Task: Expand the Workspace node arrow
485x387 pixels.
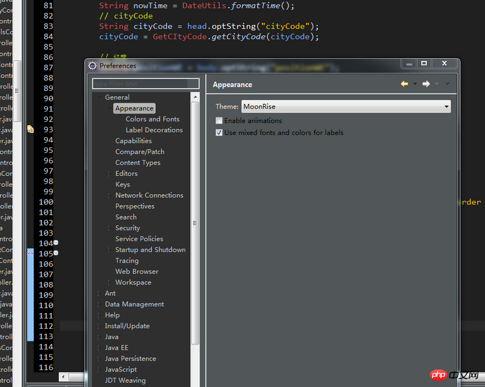Action: click(109, 282)
